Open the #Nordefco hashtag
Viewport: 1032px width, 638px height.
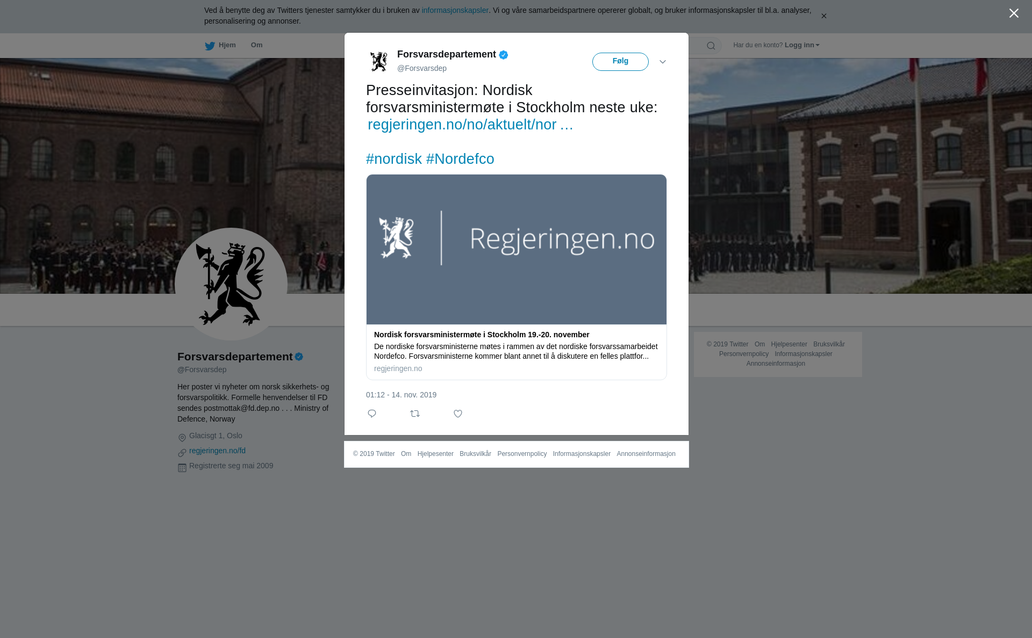[460, 159]
